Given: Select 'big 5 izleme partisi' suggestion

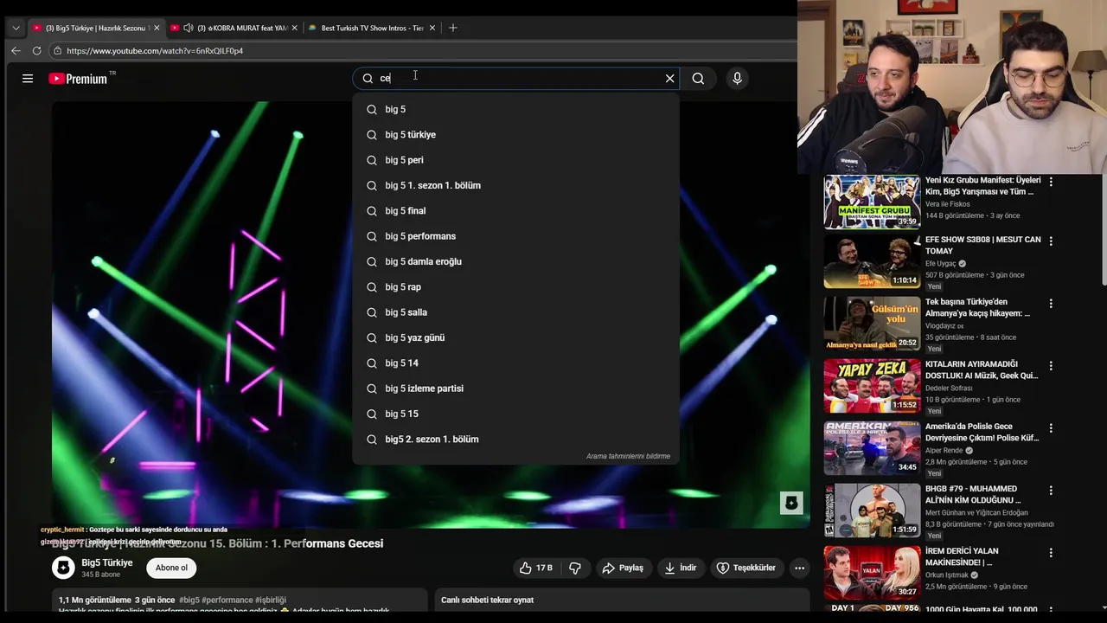Looking at the screenshot, I should (x=515, y=389).
